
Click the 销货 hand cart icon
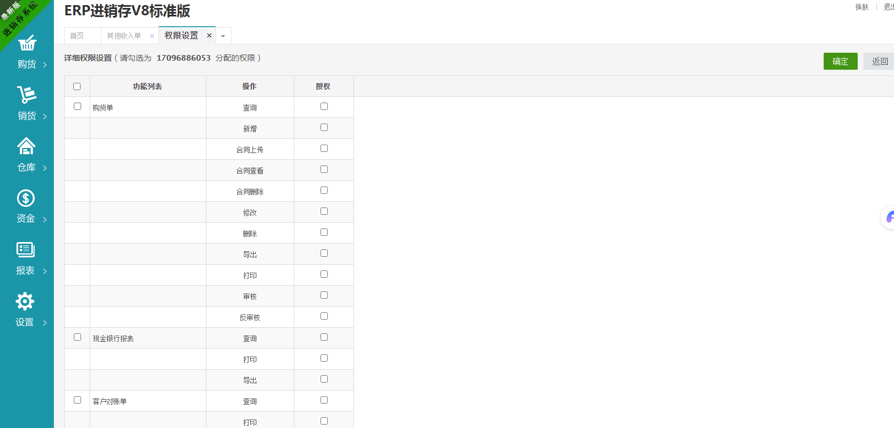point(27,95)
